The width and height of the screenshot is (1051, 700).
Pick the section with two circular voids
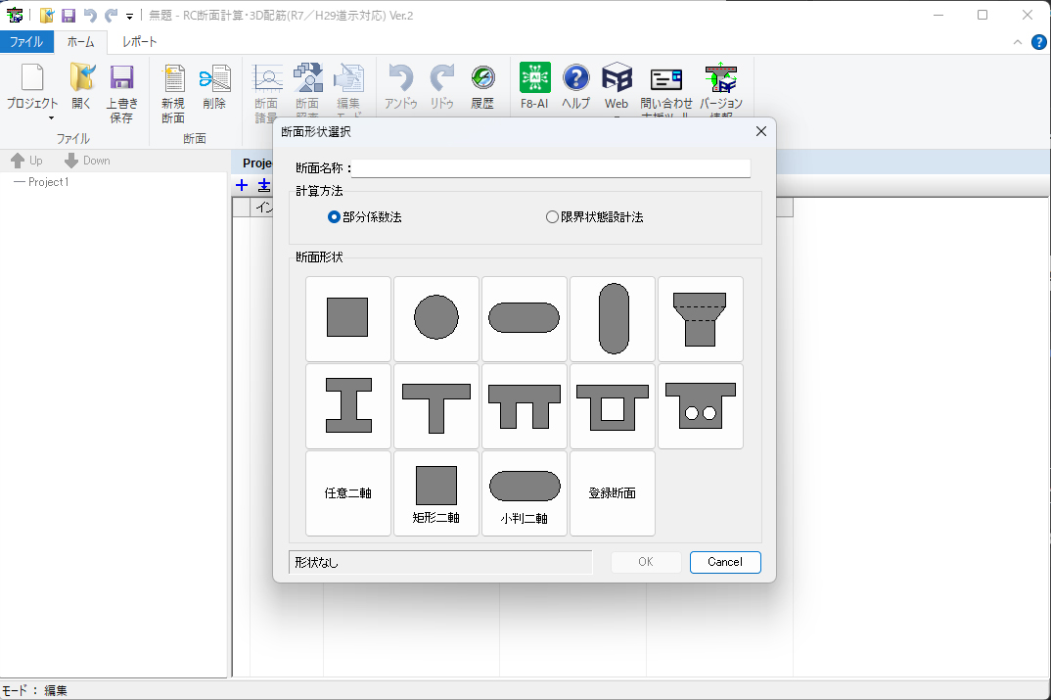pyautogui.click(x=700, y=406)
